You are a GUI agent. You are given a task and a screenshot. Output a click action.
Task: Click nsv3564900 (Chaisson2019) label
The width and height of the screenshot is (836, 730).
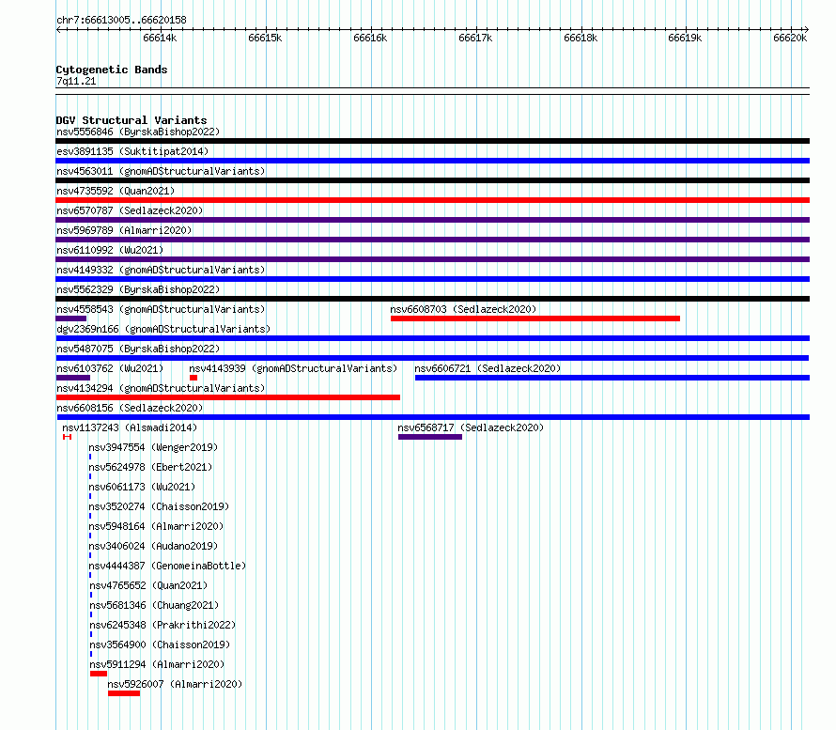coord(160,645)
